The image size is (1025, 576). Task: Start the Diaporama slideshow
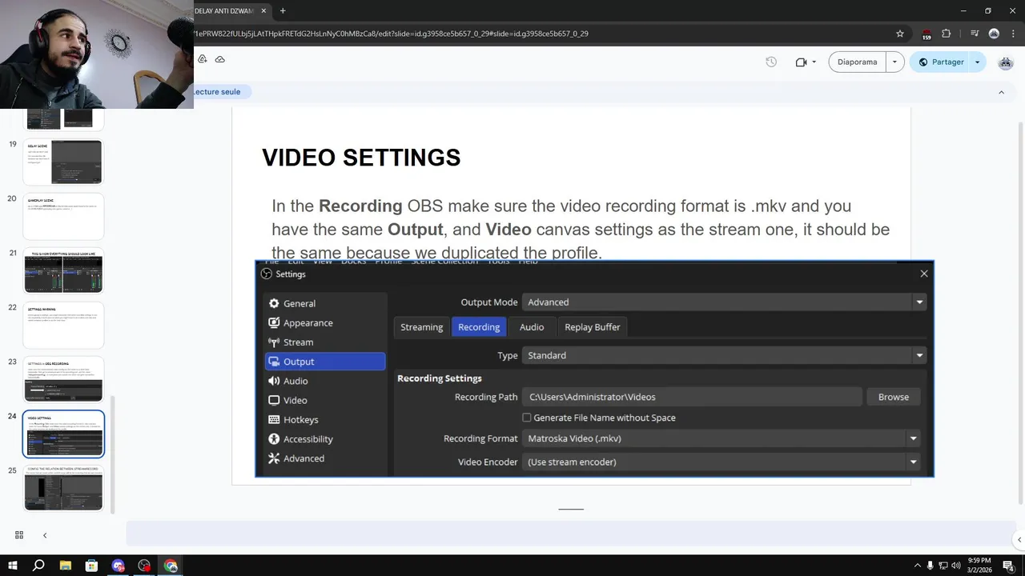click(x=857, y=62)
